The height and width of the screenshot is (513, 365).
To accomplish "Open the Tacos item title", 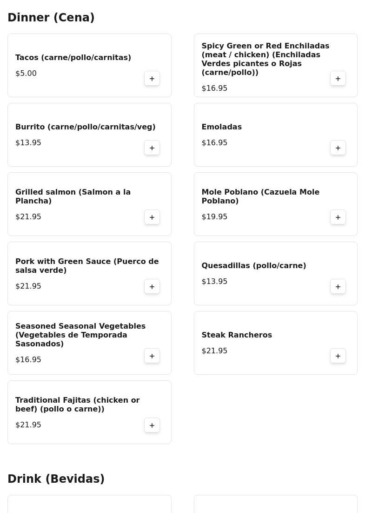I will [73, 57].
